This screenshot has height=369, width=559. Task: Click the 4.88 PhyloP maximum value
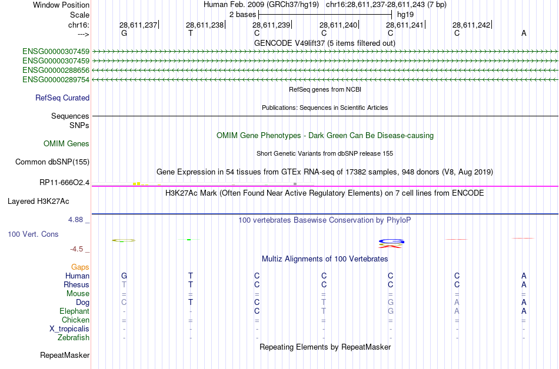75,220
